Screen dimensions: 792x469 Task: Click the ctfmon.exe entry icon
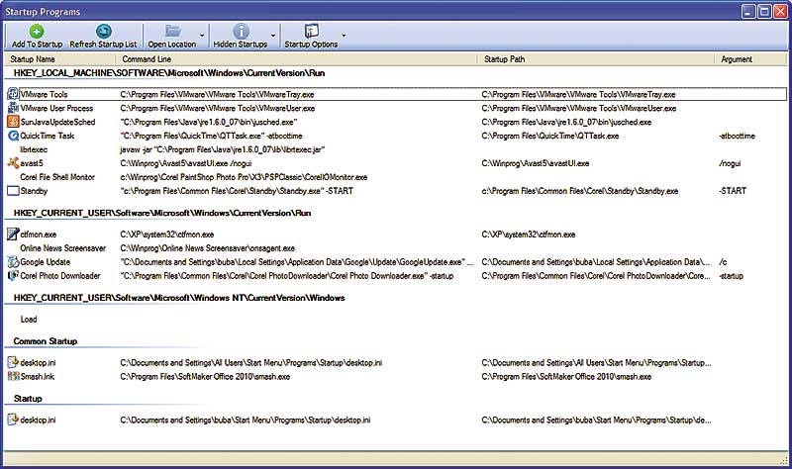pyautogui.click(x=13, y=234)
